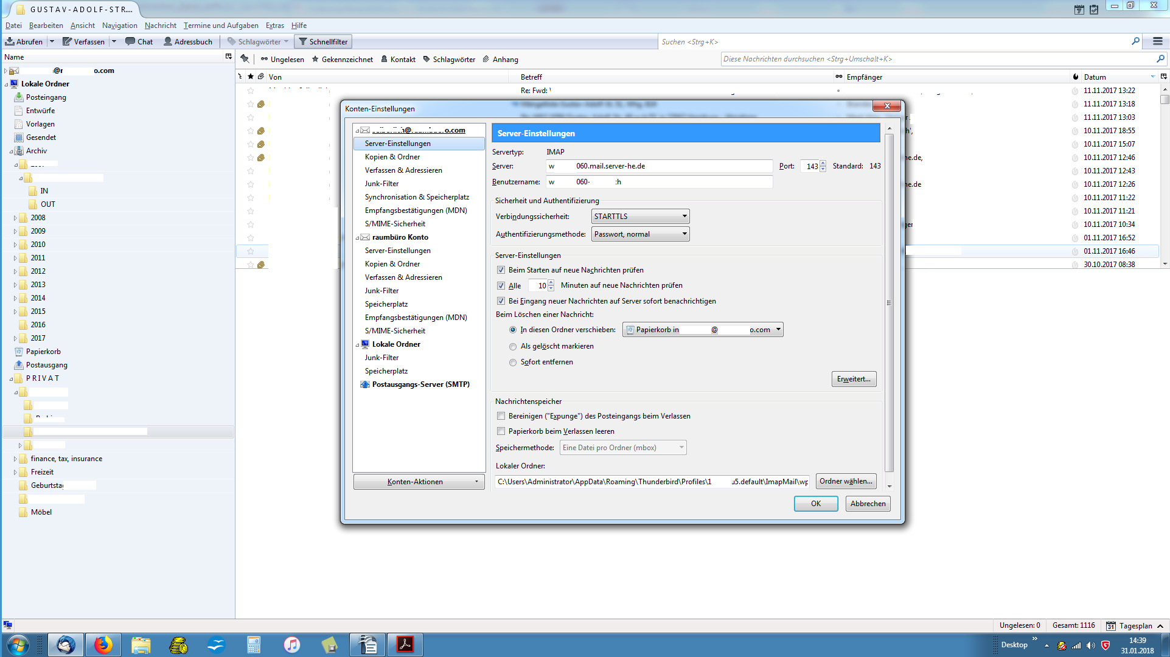Filter by Anhang paperclip icon
The height and width of the screenshot is (657, 1170).
point(486,59)
